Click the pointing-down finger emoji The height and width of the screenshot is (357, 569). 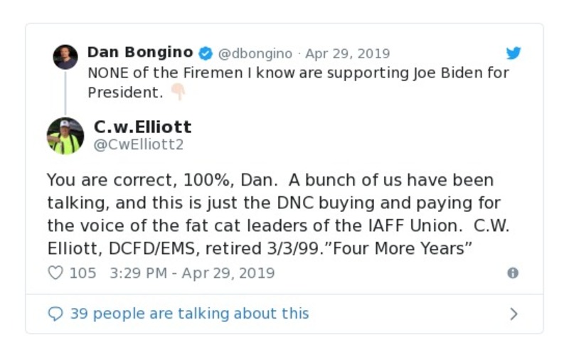[x=177, y=92]
